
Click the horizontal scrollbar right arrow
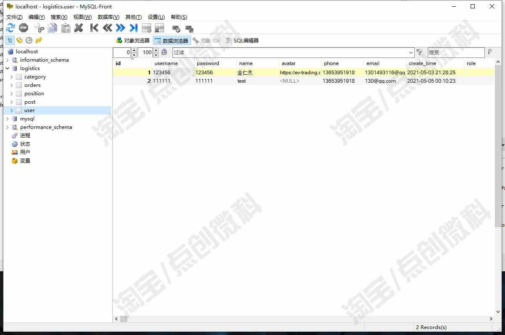[x=491, y=319]
